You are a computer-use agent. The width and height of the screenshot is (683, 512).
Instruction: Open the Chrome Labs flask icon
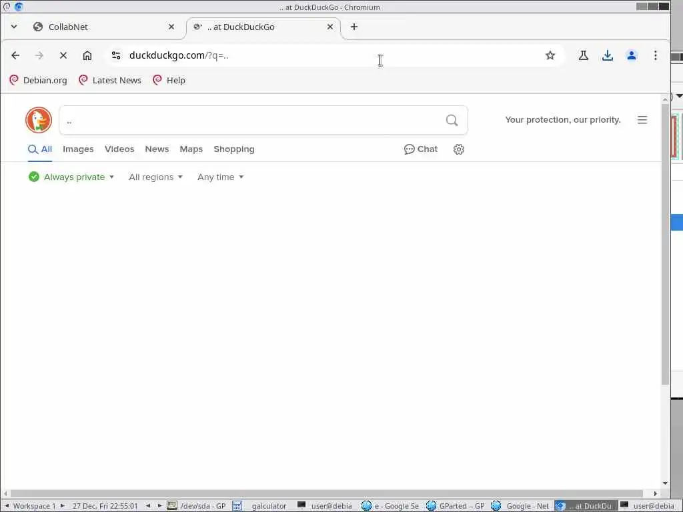coord(583,55)
